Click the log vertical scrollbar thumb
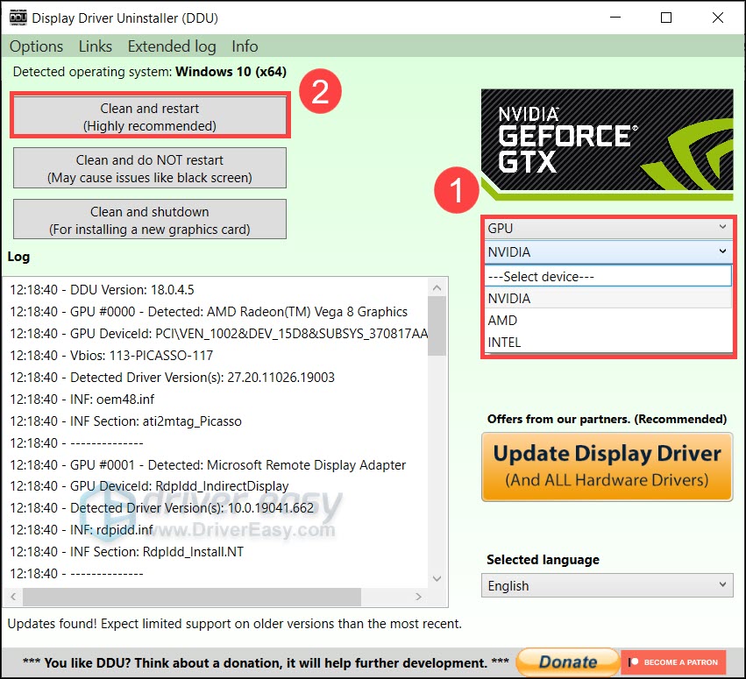 [x=437, y=326]
